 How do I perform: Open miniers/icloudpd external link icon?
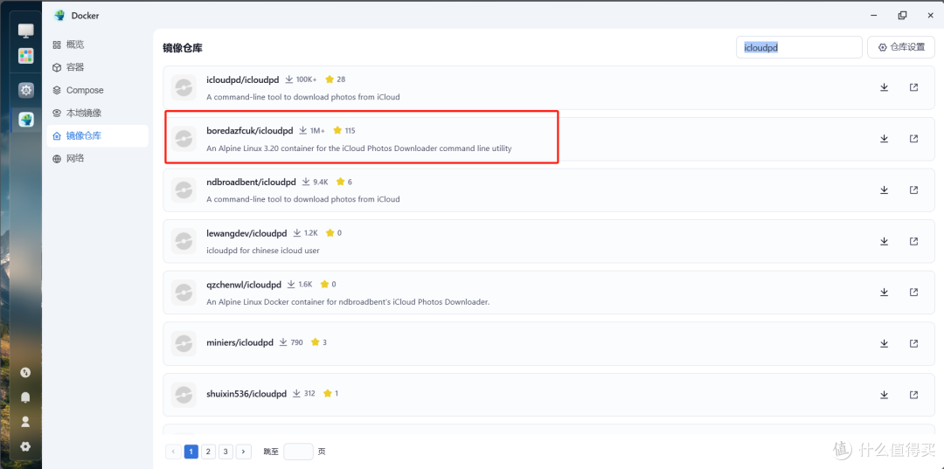click(x=913, y=343)
